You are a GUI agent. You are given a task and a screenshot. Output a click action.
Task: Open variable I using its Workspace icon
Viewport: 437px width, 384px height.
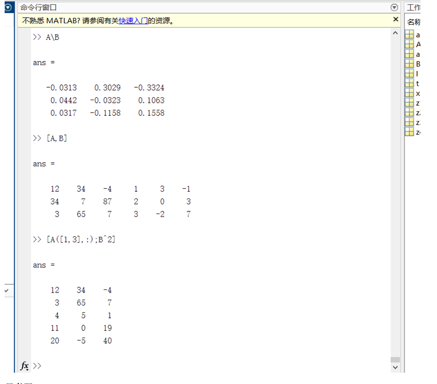(409, 73)
